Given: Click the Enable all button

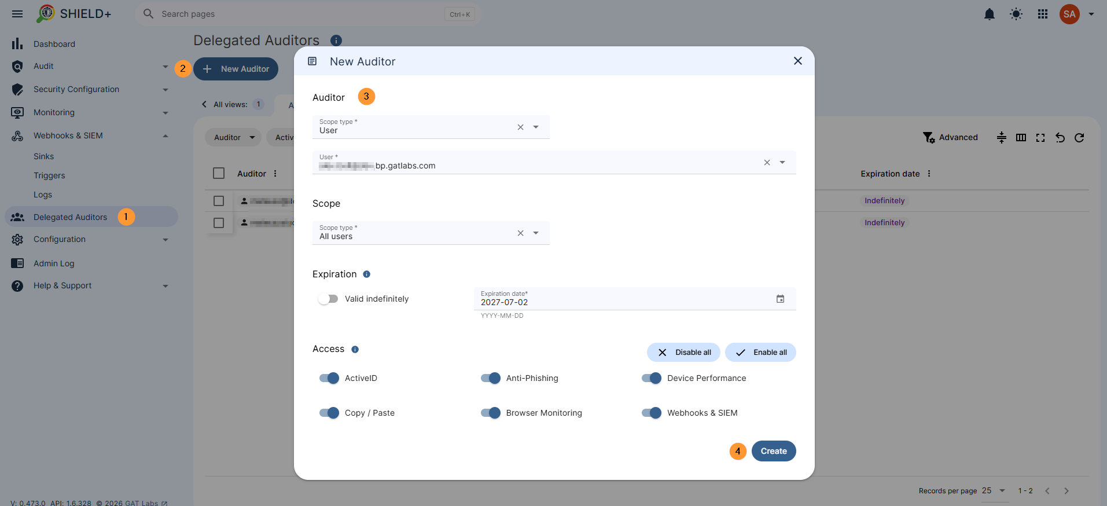Looking at the screenshot, I should (x=760, y=352).
